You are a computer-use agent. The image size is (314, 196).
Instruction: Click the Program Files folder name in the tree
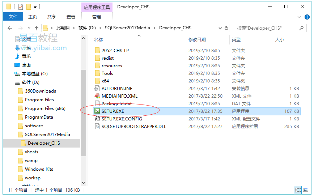coord(39,100)
